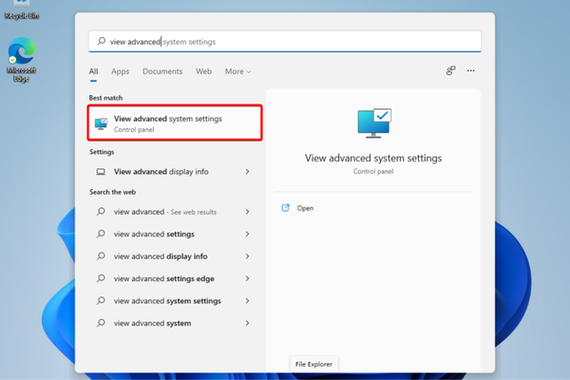Viewport: 570px width, 380px height.
Task: Click the magnifier icon in search box
Action: (102, 42)
